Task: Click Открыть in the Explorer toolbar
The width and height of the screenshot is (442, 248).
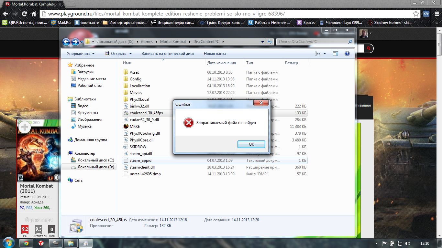Action: [116, 54]
